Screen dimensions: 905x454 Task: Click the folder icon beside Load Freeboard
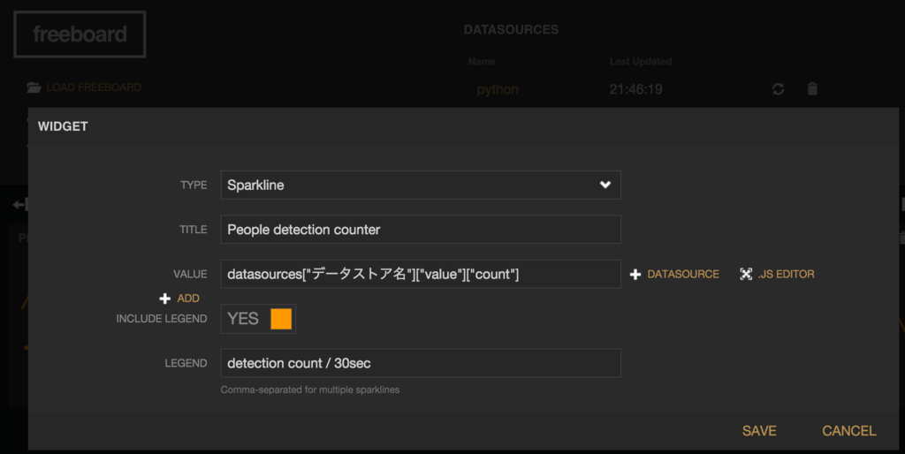pos(34,87)
